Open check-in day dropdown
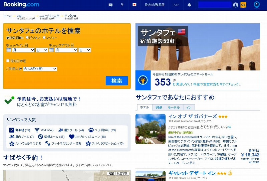 point(42,50)
